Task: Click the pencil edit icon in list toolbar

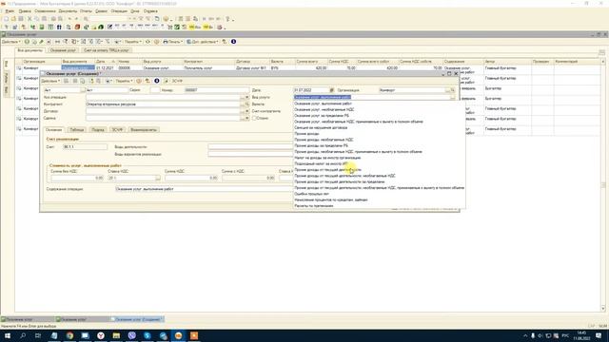Action: tap(42, 42)
